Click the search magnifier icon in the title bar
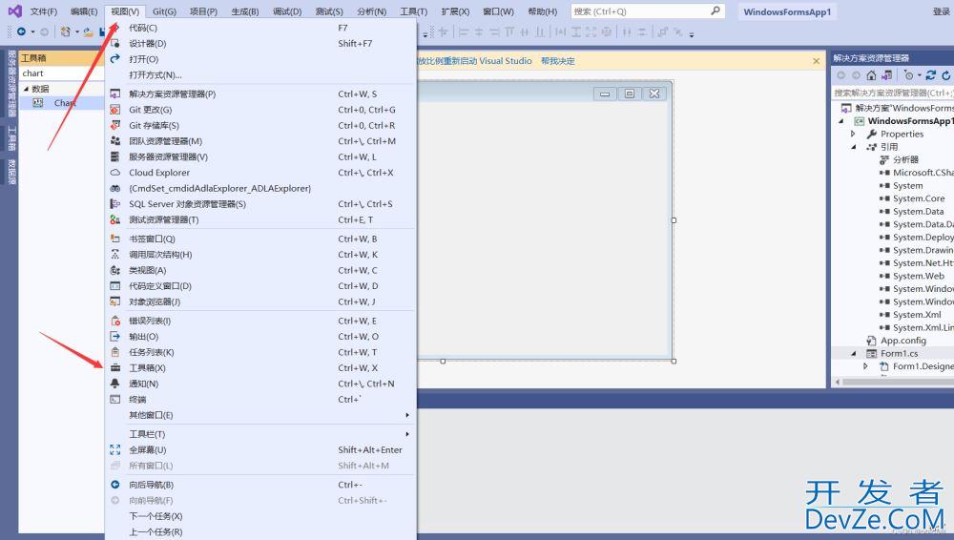The height and width of the screenshot is (540, 954). (742, 11)
